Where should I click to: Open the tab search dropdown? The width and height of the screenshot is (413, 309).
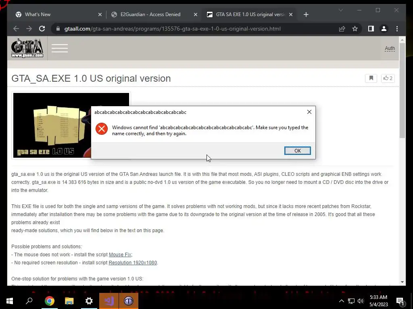340,10
